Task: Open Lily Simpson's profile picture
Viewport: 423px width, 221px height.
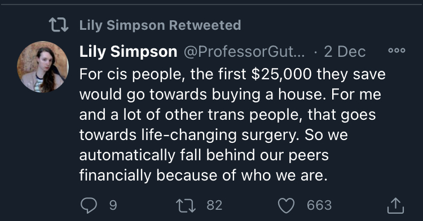Action: tap(43, 67)
